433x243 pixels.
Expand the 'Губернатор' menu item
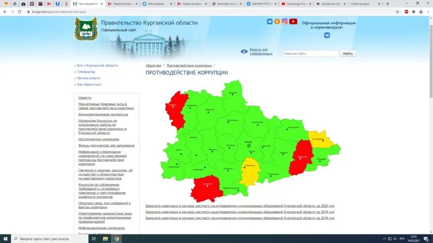click(86, 72)
